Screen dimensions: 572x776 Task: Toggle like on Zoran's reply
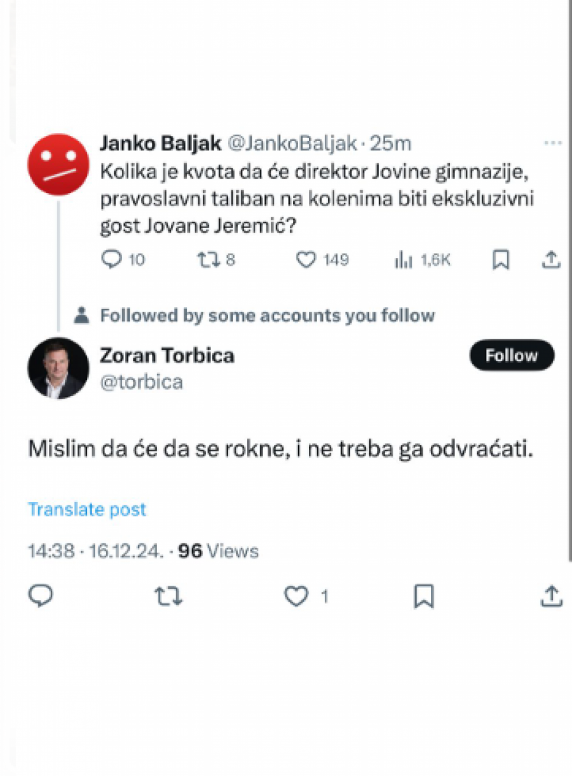[297, 596]
